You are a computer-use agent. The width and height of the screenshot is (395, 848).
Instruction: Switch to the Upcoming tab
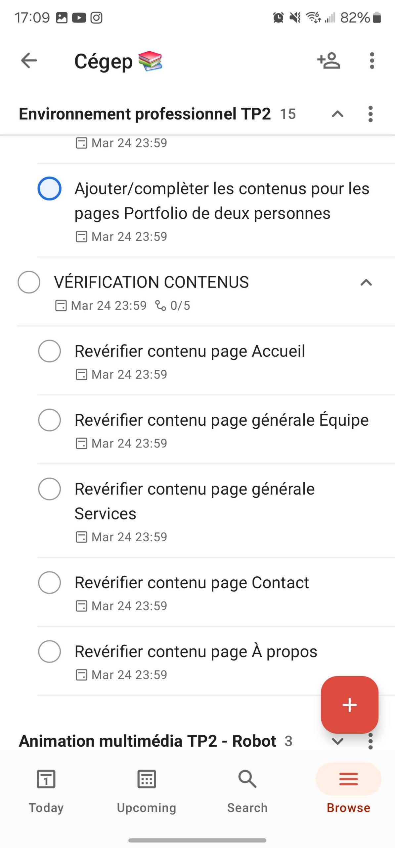point(147,789)
